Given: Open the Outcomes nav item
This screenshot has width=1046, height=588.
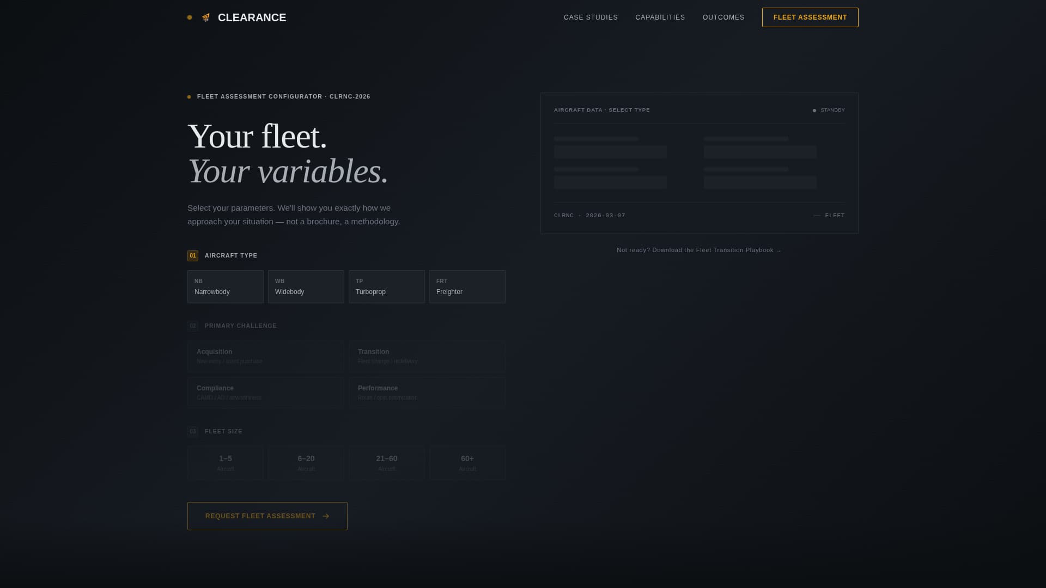Looking at the screenshot, I should click(723, 17).
